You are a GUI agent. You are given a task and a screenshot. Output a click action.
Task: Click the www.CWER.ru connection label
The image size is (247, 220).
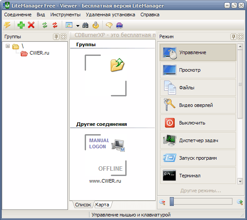coord(105,181)
